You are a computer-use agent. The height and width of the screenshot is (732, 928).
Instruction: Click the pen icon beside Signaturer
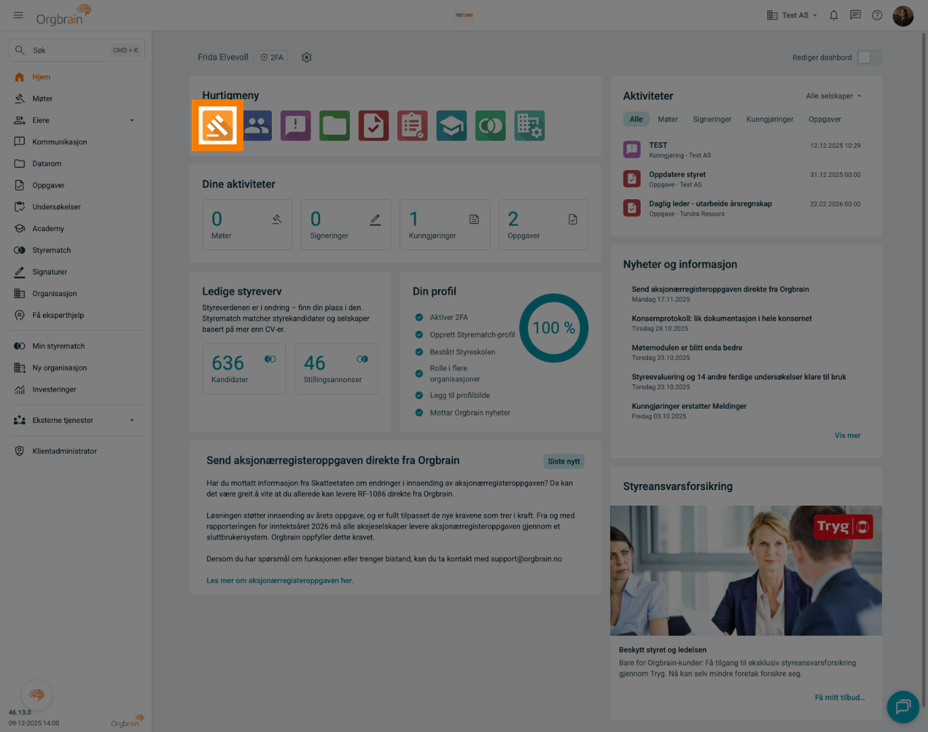(20, 272)
